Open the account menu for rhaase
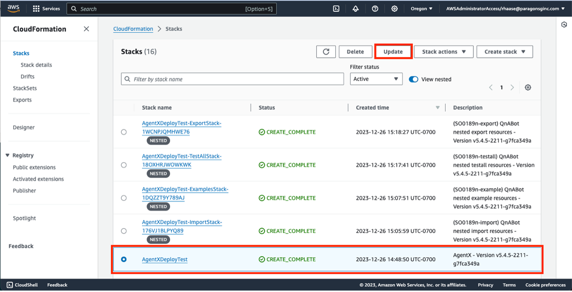Viewport: 572px width, 292px height. (x=505, y=9)
